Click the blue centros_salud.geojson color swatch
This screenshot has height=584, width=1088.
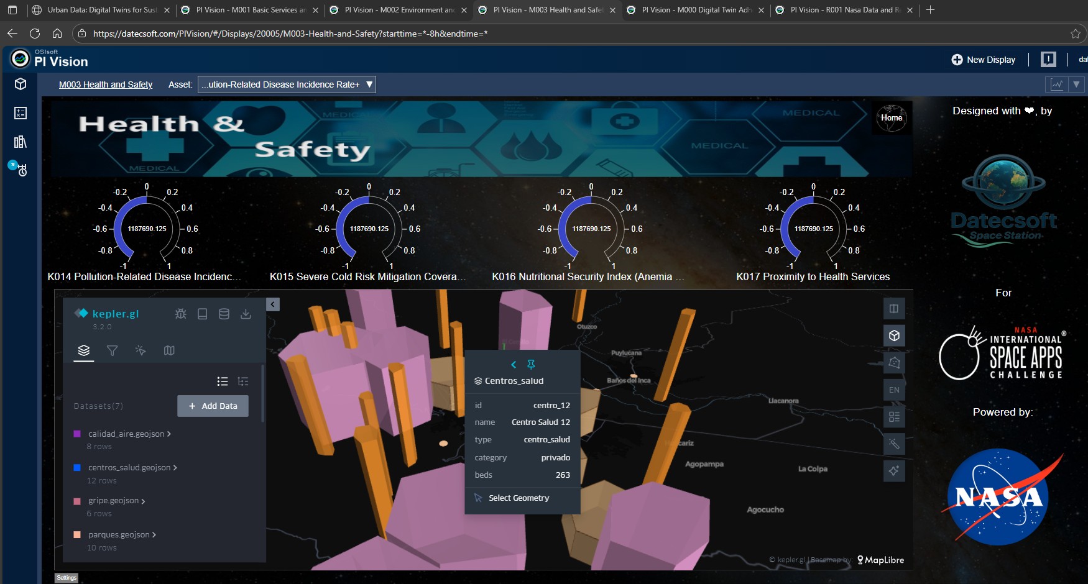tap(78, 468)
